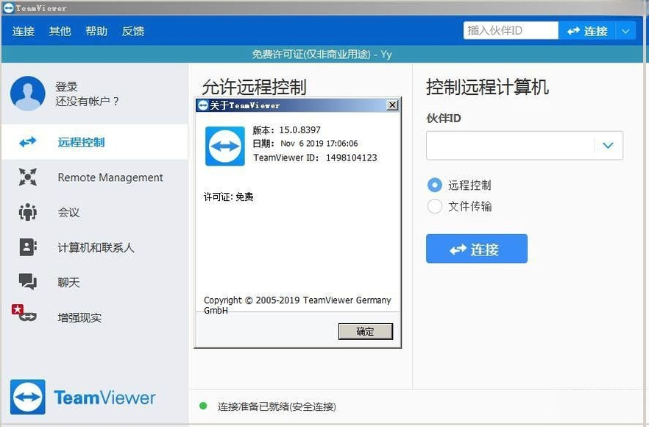Open Remote Management in the sidebar
This screenshot has height=427, width=649.
tap(95, 177)
